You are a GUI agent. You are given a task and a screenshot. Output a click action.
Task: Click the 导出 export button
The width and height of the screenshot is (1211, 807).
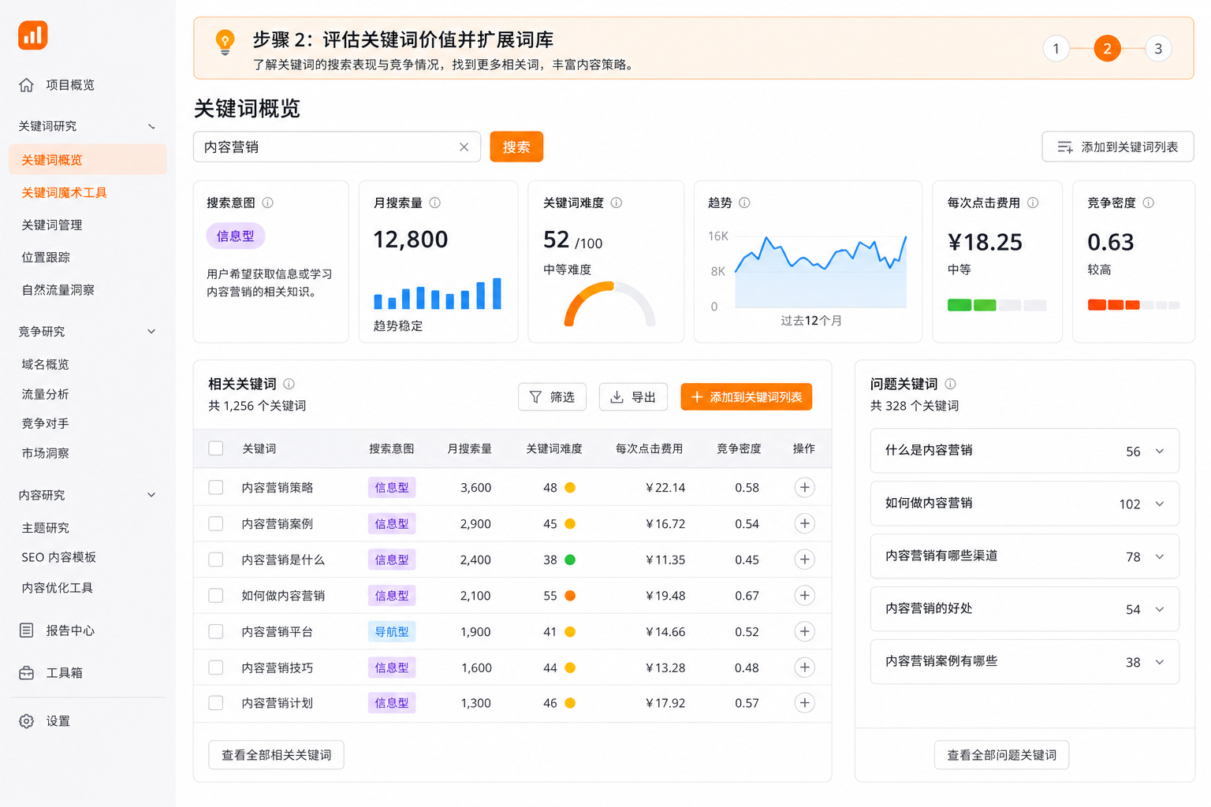pyautogui.click(x=633, y=397)
